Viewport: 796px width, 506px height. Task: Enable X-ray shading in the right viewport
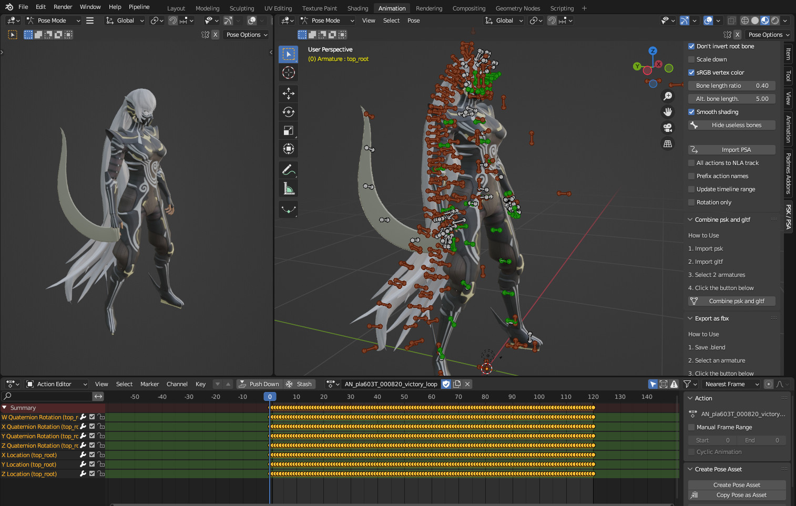click(731, 20)
